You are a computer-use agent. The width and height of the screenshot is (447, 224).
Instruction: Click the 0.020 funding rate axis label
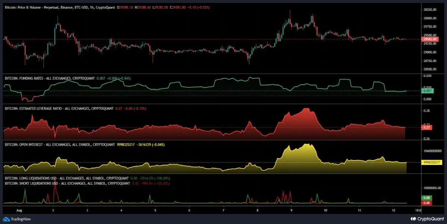[427, 76]
